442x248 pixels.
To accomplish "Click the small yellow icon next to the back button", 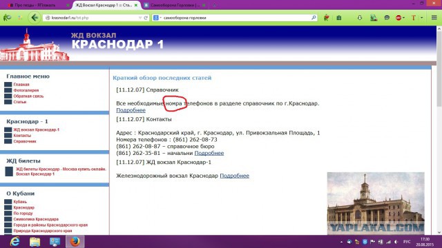I will 20,18.
